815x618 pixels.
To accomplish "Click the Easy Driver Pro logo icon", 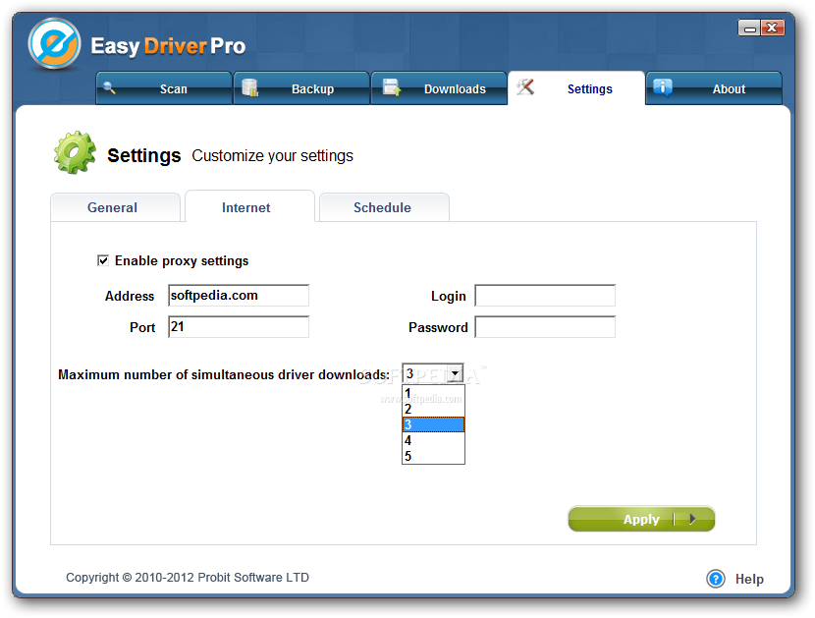I will [x=55, y=44].
